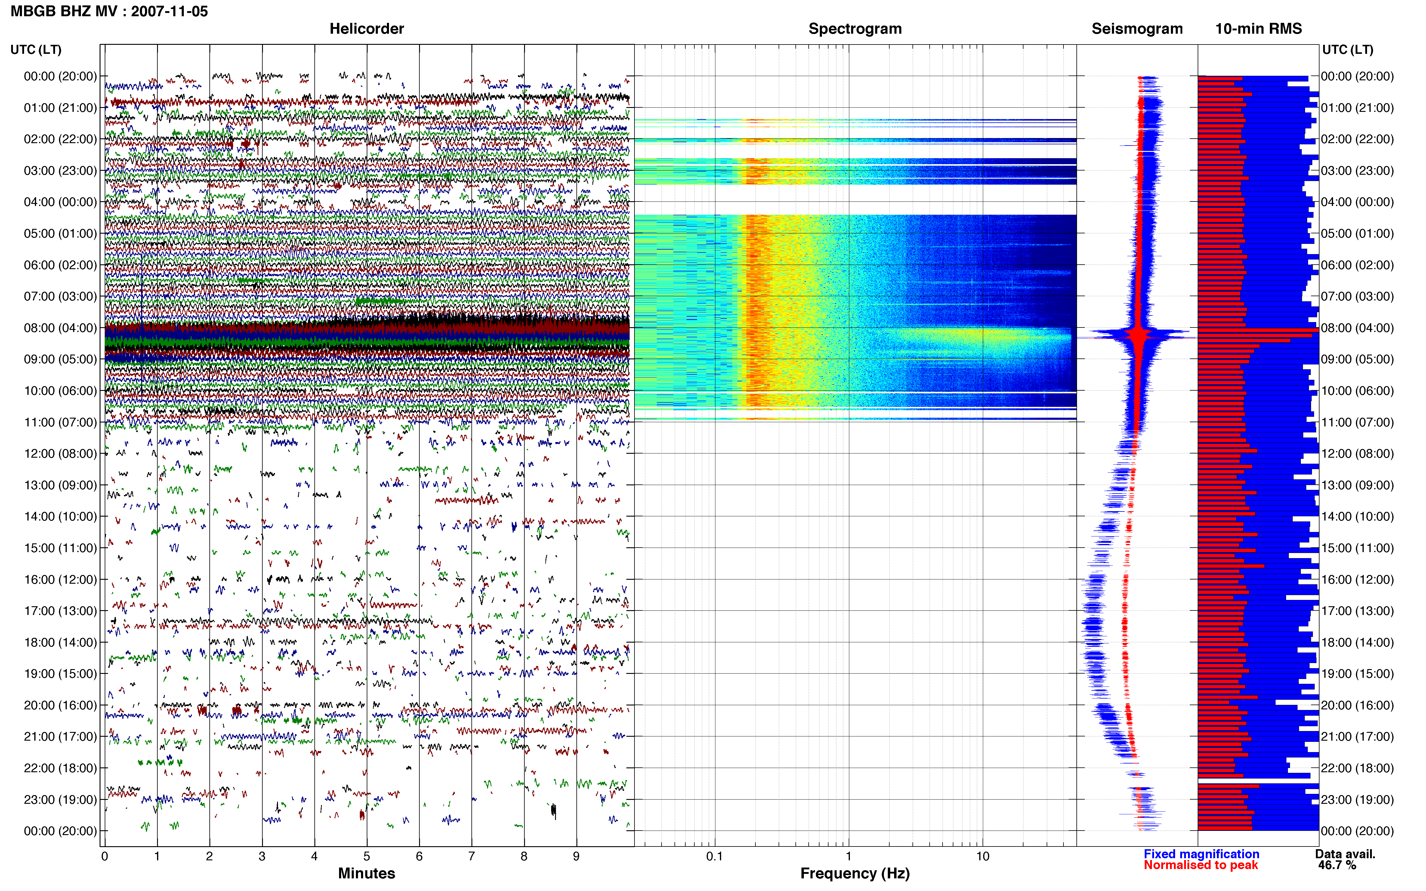
Task: Click the minute 5 tick label
Action: tap(367, 856)
